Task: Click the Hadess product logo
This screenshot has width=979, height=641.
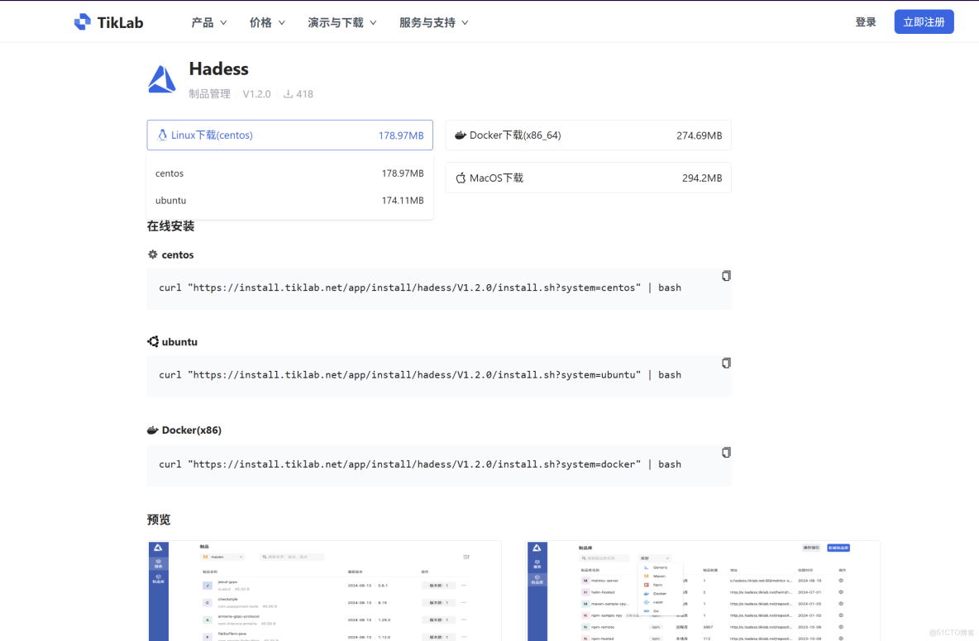Action: click(162, 78)
